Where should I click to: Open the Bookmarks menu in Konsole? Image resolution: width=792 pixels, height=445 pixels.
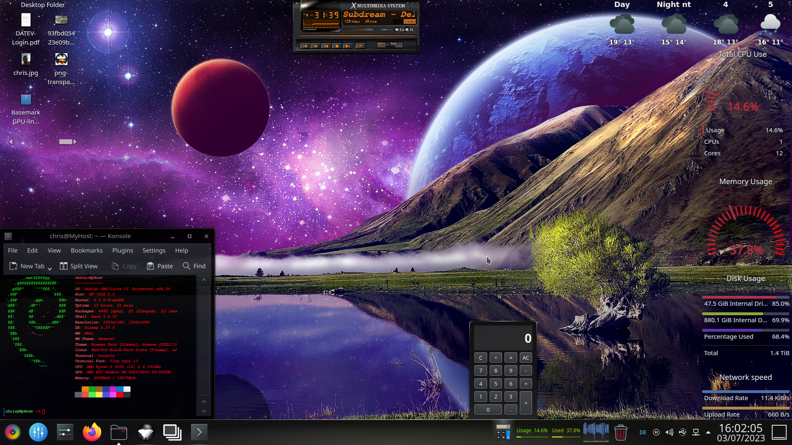[87, 251]
